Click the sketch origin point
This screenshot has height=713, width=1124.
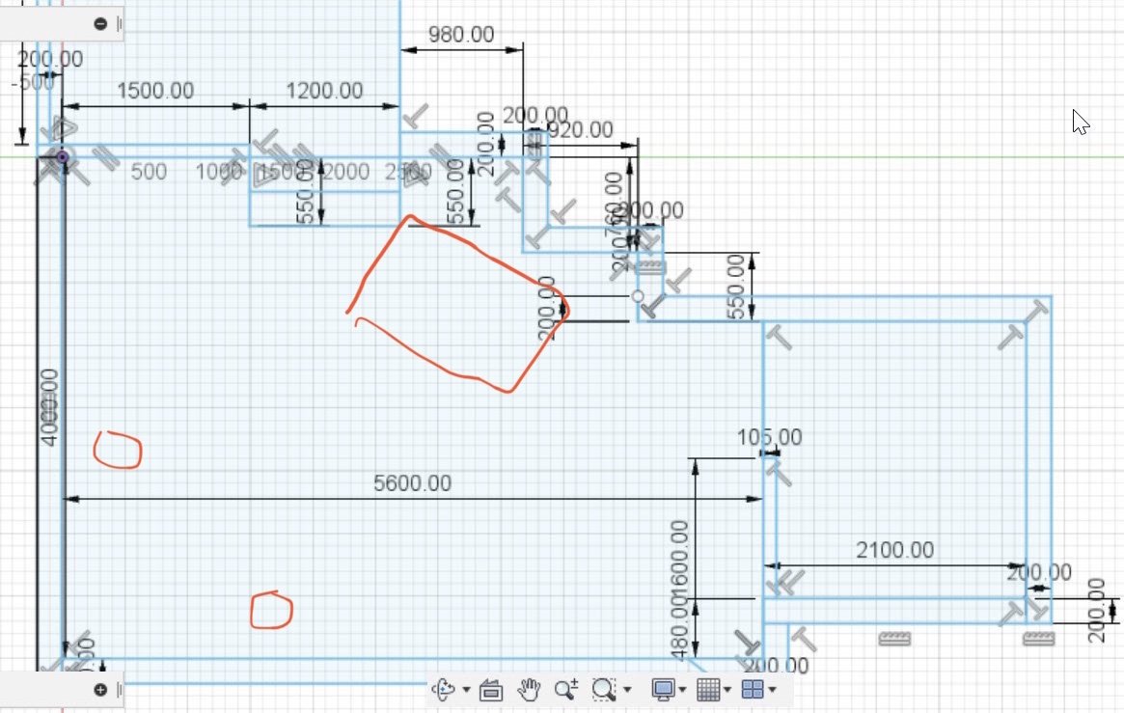63,156
